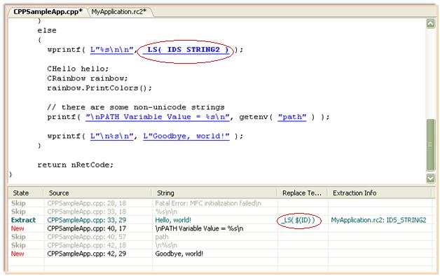Sort the list by the String column header
The image size is (440, 276).
click(214, 193)
